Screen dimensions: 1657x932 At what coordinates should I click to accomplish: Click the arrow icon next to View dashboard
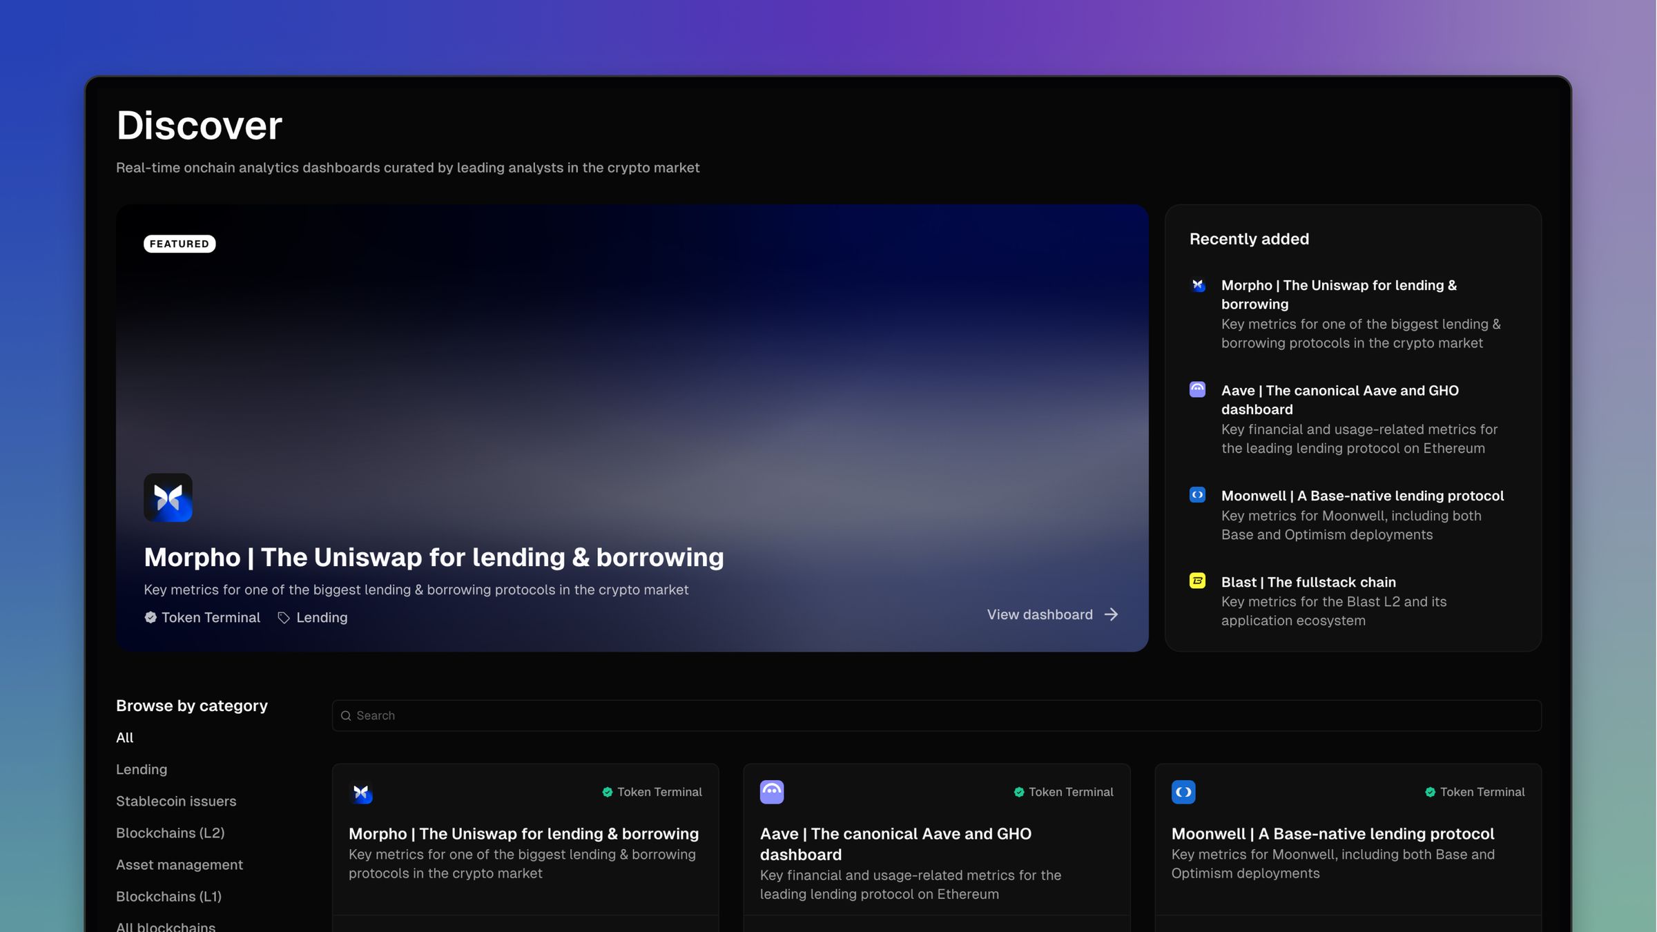point(1111,614)
